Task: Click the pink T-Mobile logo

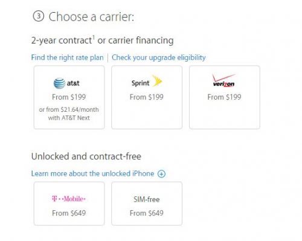Action: pyautogui.click(x=69, y=199)
